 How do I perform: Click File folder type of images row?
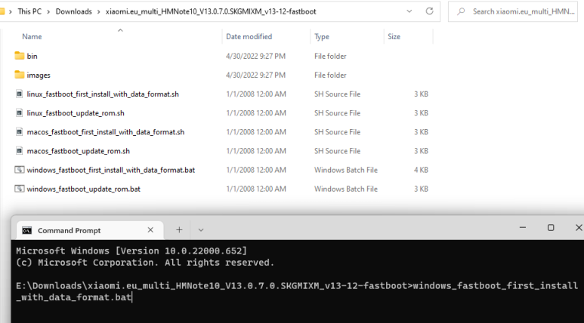[x=330, y=75]
